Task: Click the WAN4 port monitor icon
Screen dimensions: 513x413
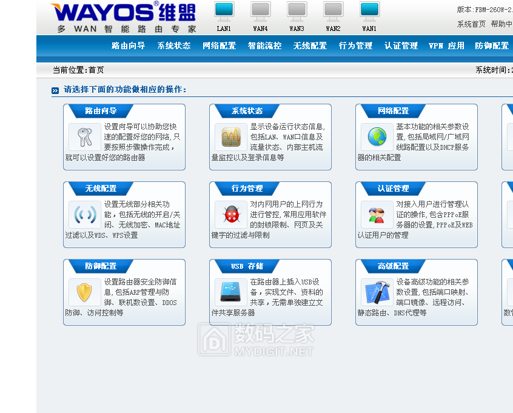Action: pyautogui.click(x=260, y=12)
